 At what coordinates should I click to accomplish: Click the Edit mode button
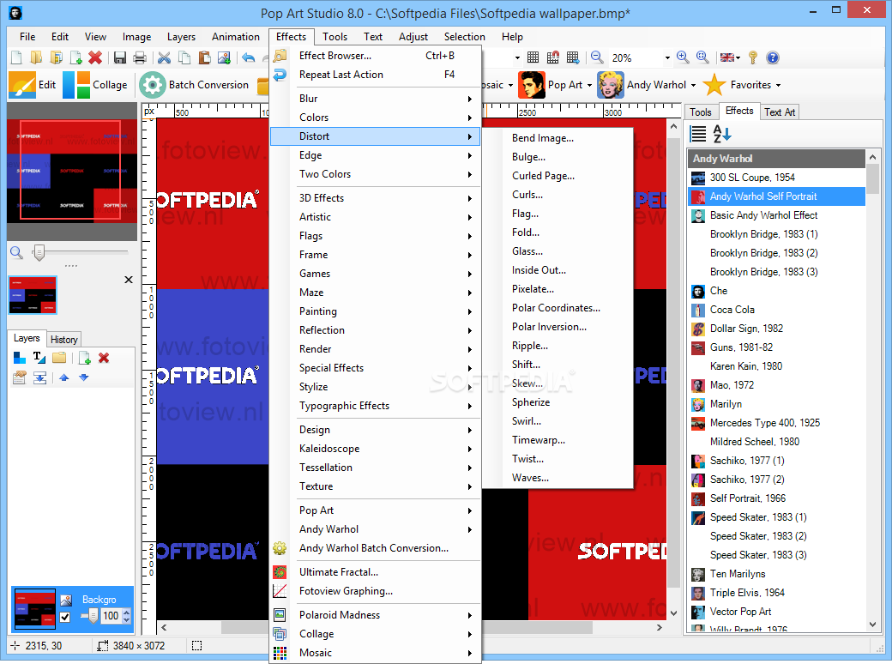point(33,85)
